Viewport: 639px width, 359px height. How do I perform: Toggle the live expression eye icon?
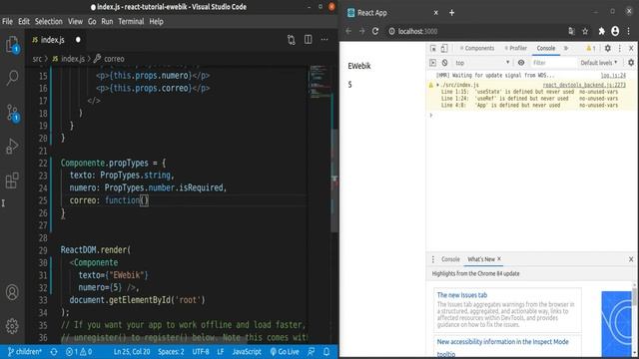coord(521,63)
